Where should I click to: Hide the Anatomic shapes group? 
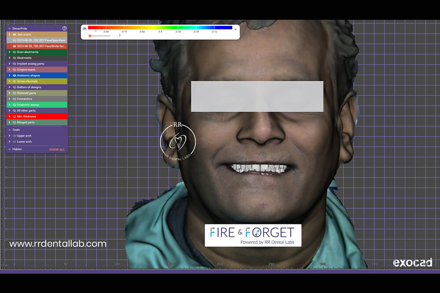(x=15, y=76)
